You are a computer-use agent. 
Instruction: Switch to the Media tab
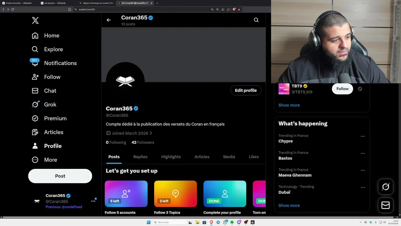229,157
